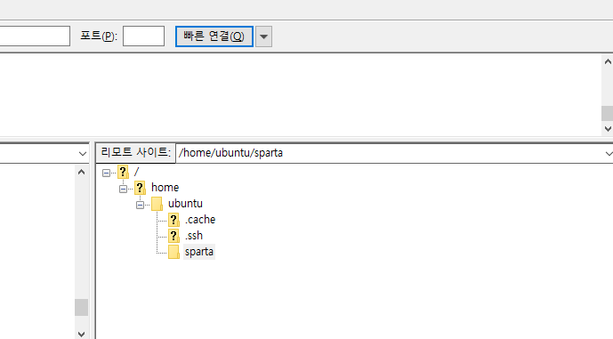
Task: Click local tree scrollbar down arrow
Action: [x=81, y=334]
